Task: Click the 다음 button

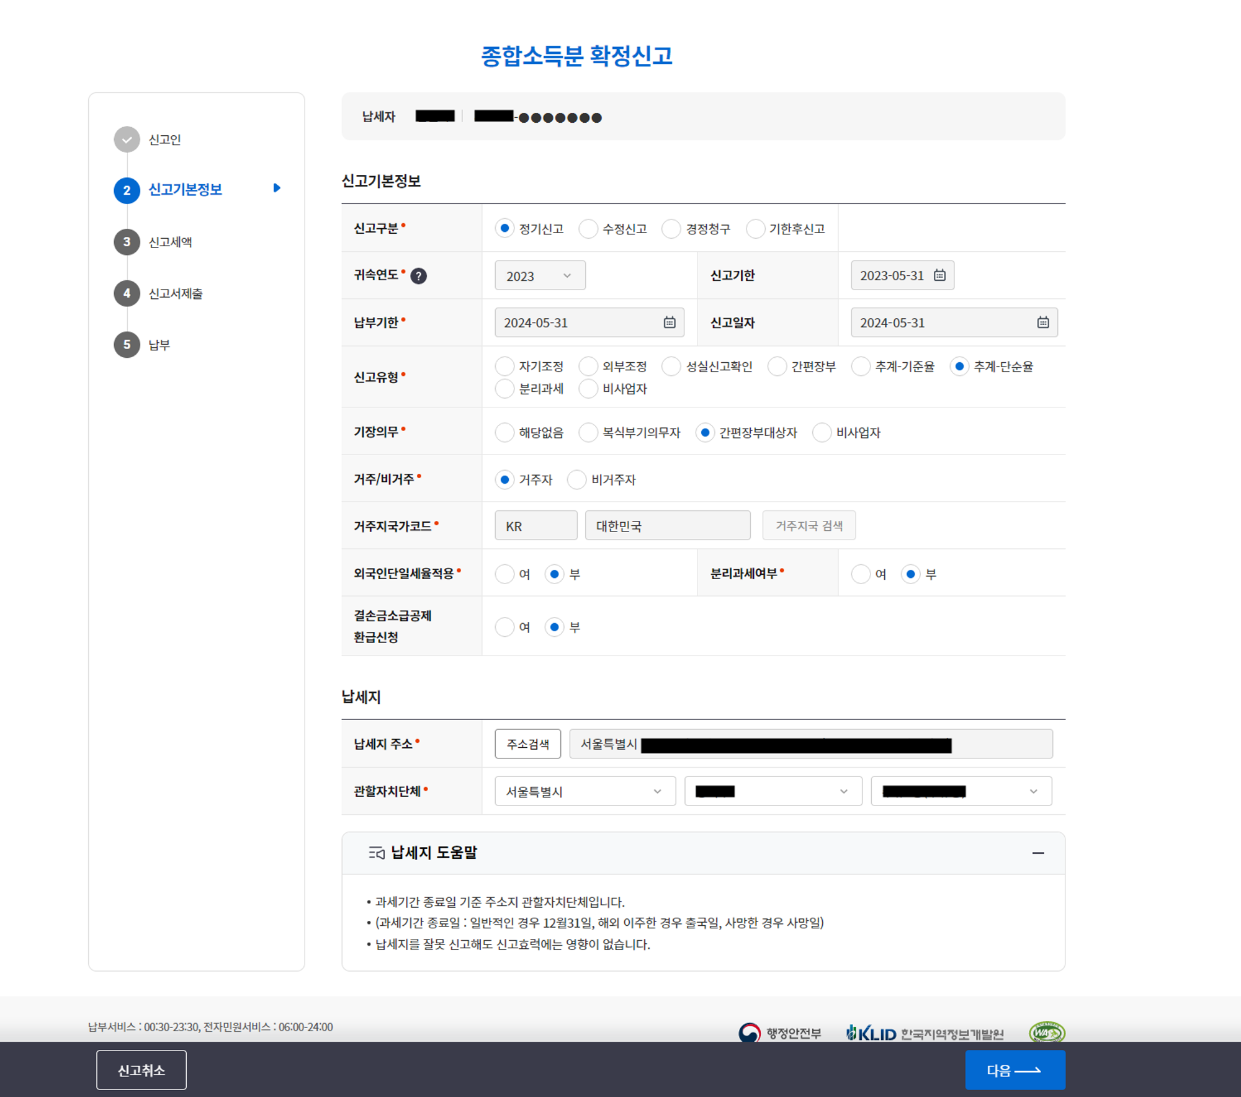Action: click(1015, 1070)
